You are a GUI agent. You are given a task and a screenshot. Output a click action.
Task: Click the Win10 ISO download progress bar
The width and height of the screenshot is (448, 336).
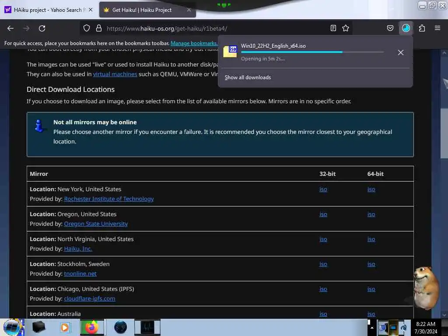click(x=312, y=52)
